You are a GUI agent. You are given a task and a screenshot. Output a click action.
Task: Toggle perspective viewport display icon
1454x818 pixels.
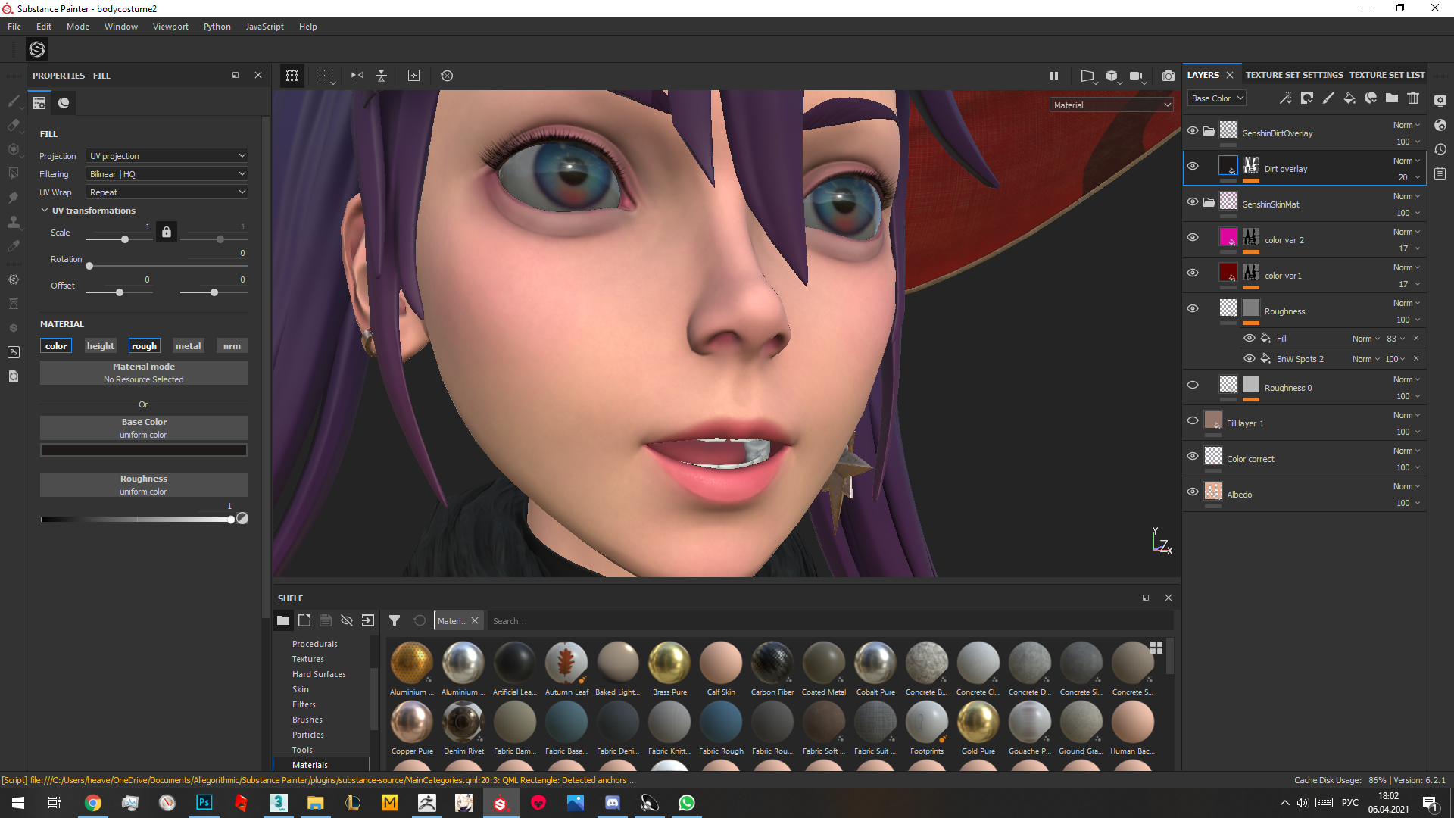[x=1087, y=76]
